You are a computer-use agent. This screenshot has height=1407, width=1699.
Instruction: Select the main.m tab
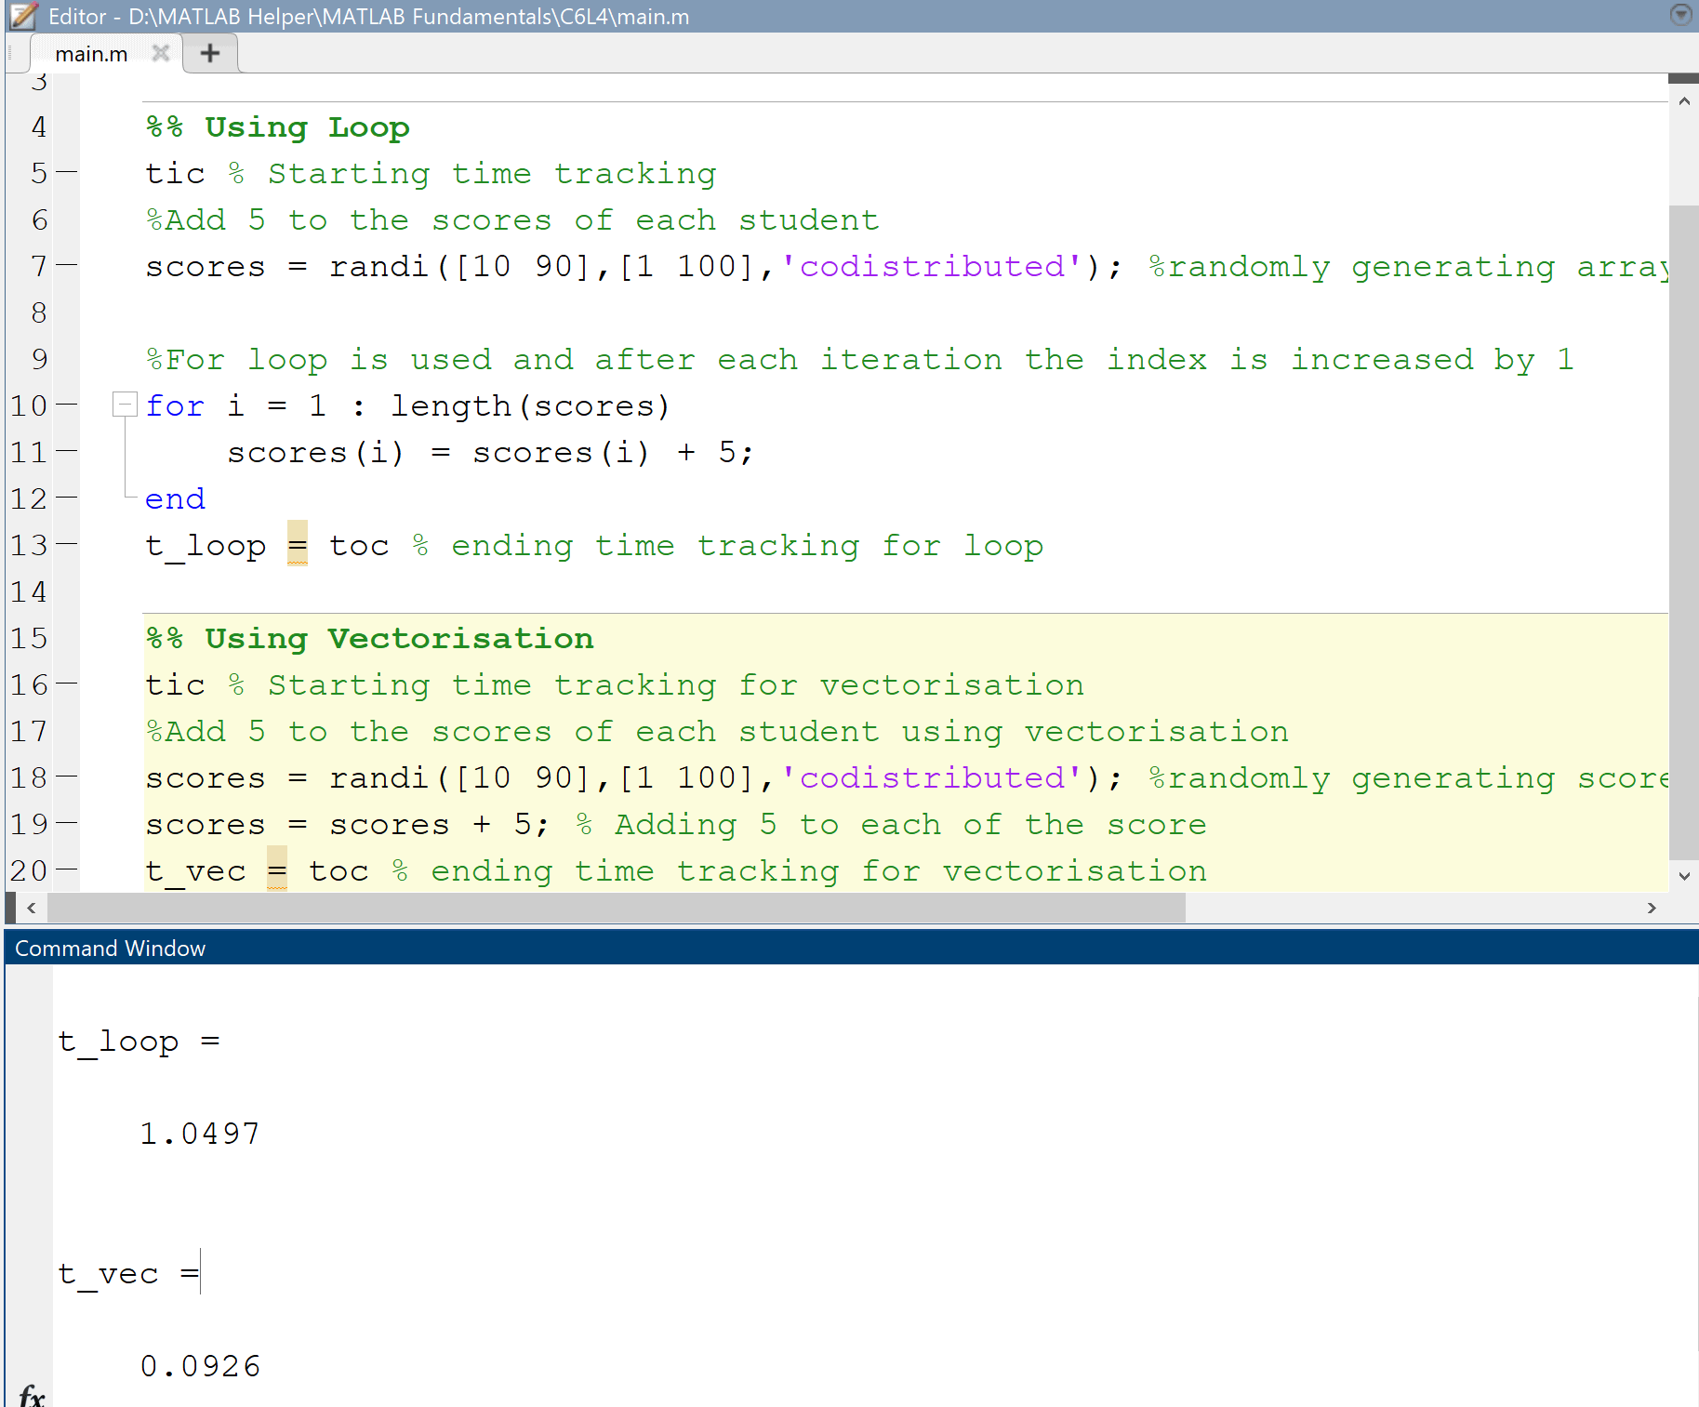click(x=91, y=54)
